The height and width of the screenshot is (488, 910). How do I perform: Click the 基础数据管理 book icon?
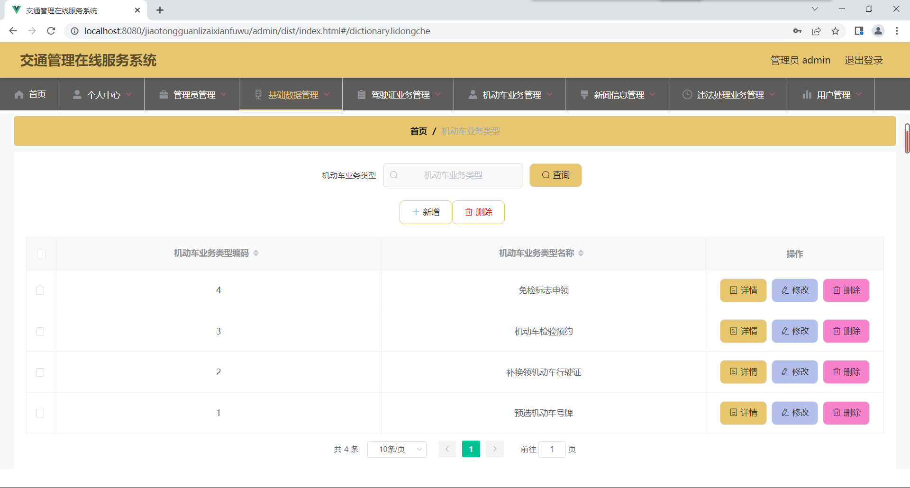point(258,94)
